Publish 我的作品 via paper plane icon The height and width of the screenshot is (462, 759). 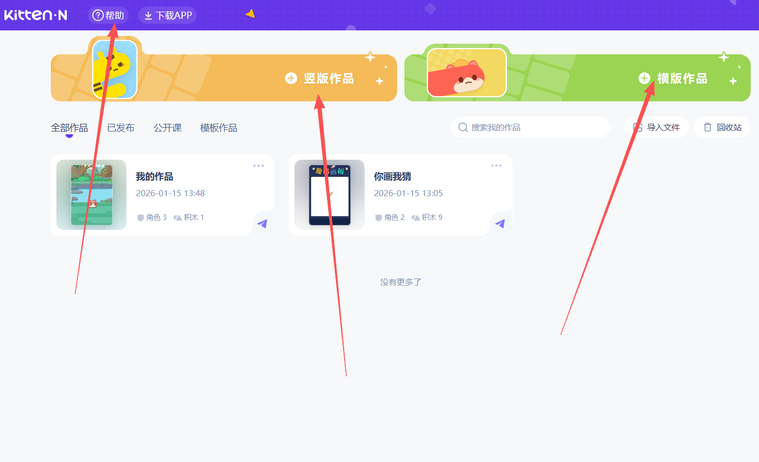click(x=262, y=224)
